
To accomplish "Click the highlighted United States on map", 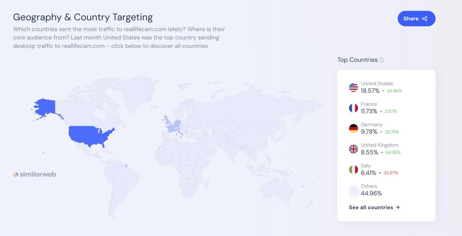I will click(90, 133).
